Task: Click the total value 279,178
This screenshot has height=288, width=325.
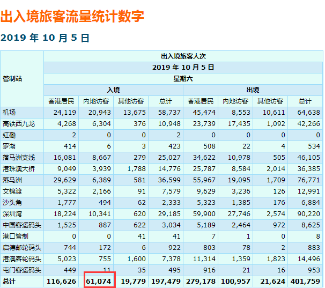Action: click(201, 282)
